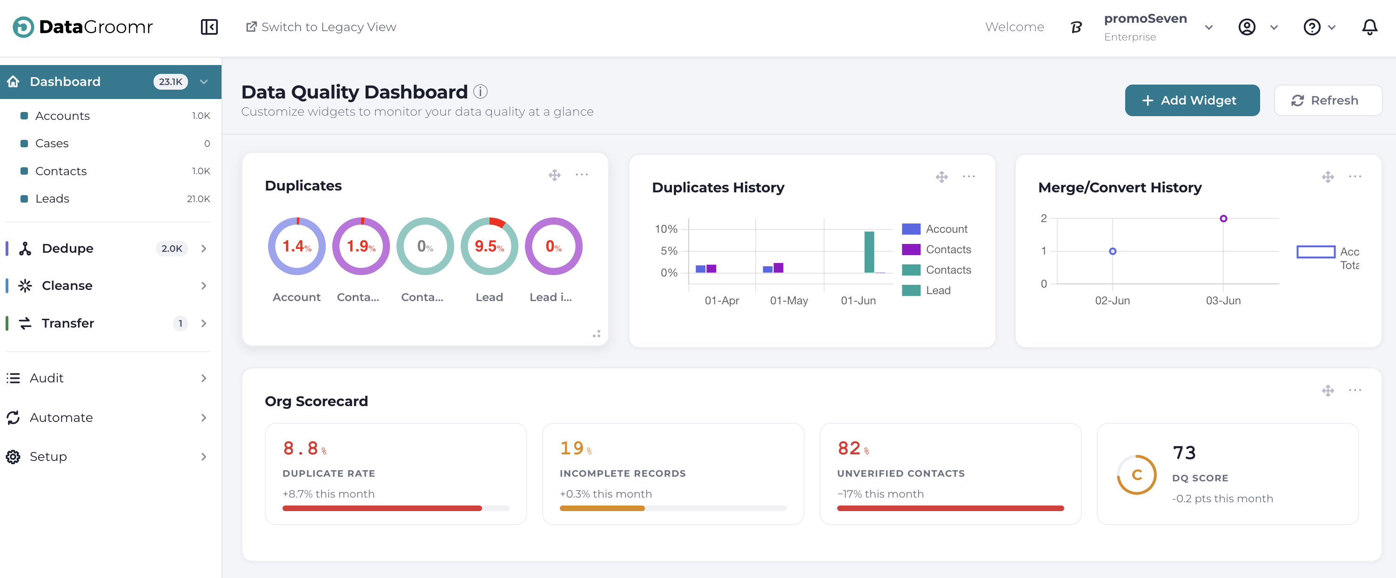
Task: Click the info icon beside Data Quality Dashboard
Action: pos(480,92)
